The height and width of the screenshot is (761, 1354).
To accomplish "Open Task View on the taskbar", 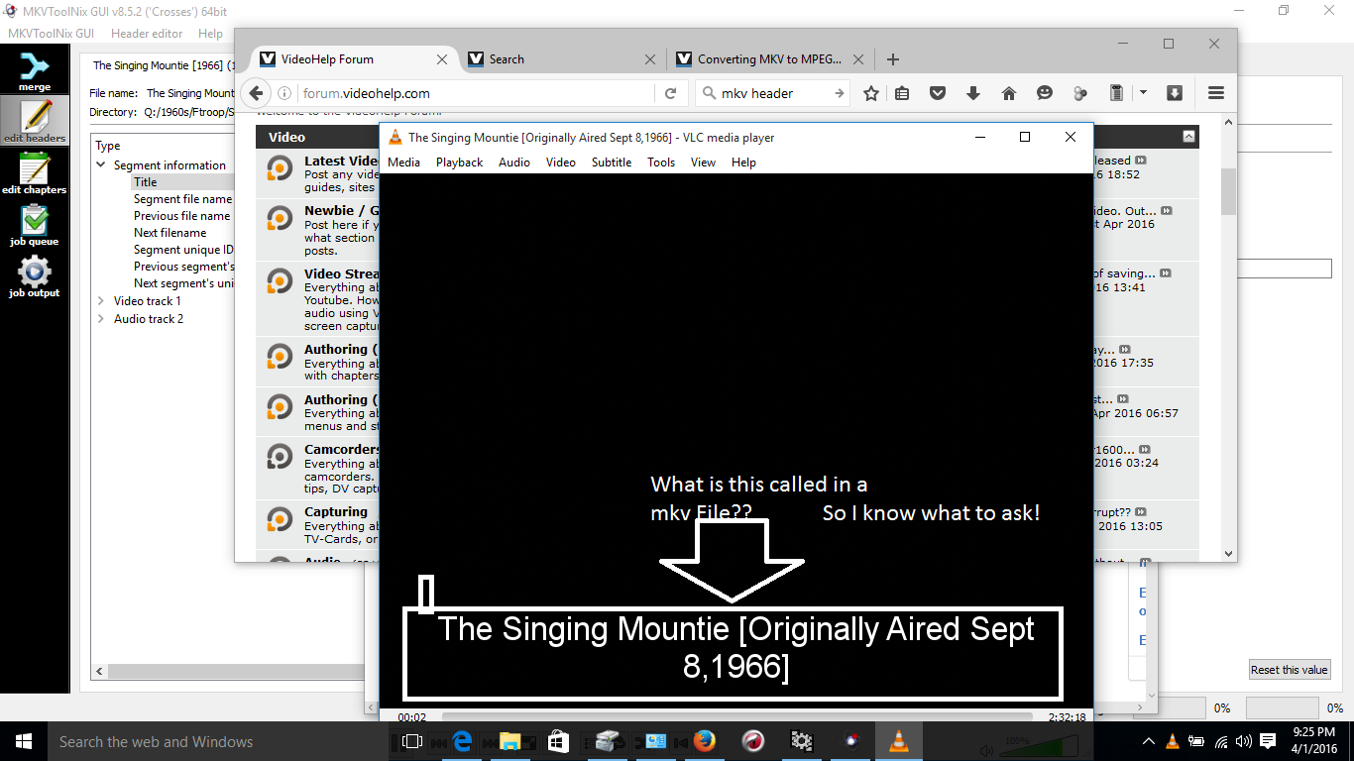I will pos(412,741).
